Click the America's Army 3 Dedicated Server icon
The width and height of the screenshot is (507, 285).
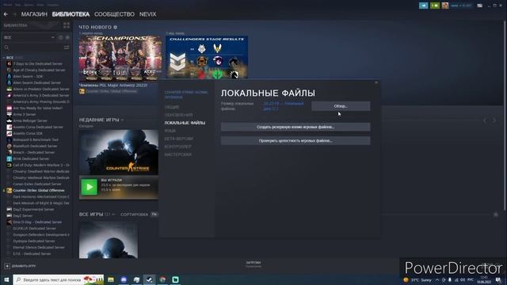10,95
